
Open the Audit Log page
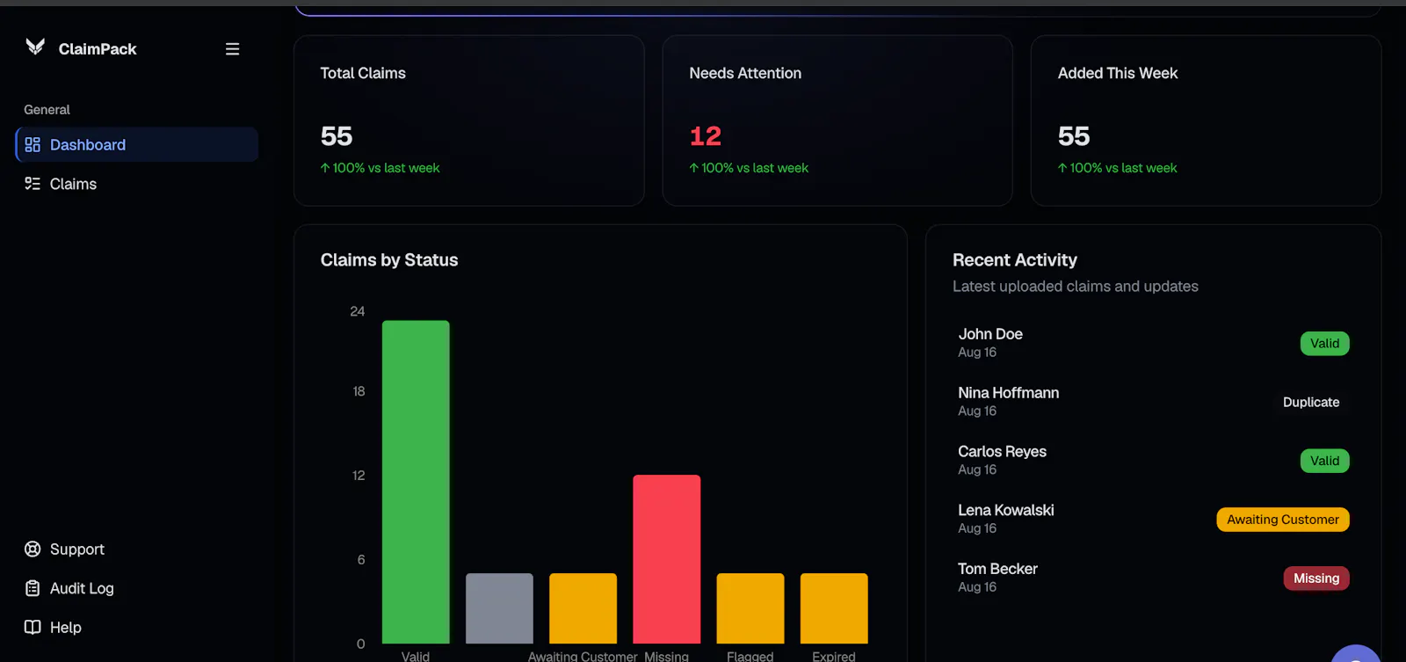click(x=82, y=588)
